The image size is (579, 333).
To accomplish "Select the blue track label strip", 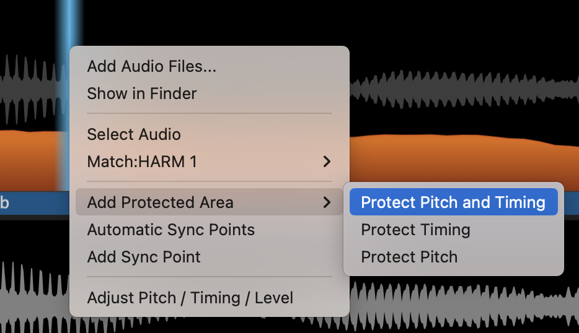I will (x=31, y=203).
